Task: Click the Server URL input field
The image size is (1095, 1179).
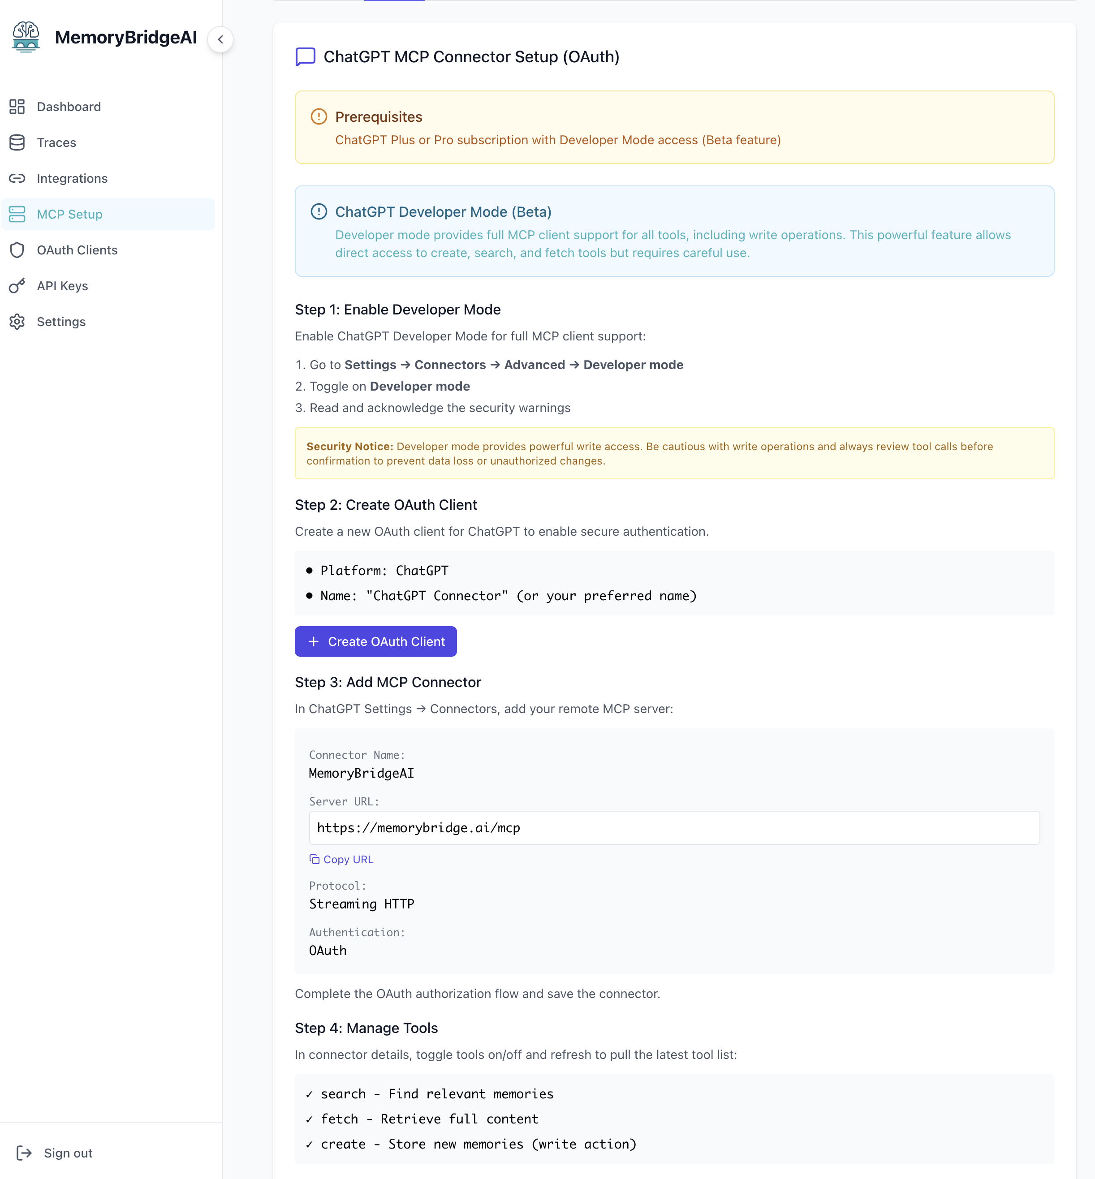Action: 674,828
